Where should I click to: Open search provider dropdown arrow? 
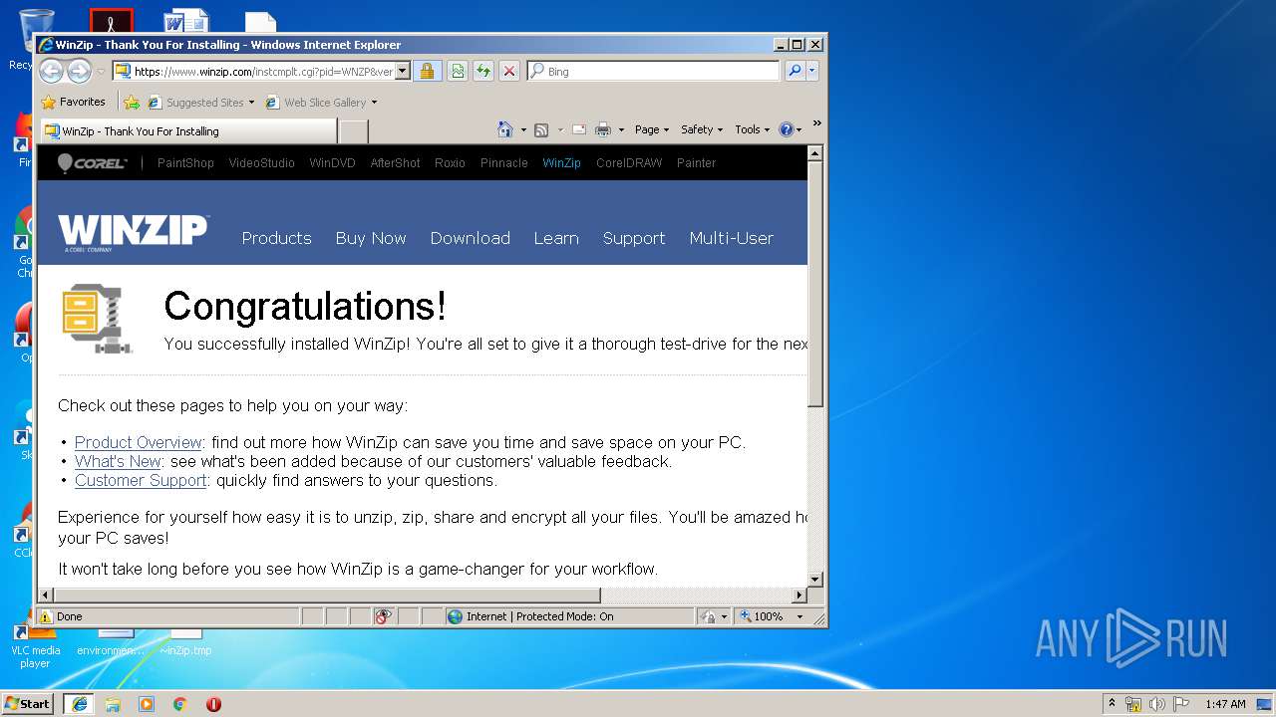click(x=812, y=71)
